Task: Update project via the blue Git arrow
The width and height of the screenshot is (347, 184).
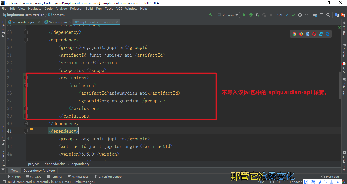Action: click(287, 15)
